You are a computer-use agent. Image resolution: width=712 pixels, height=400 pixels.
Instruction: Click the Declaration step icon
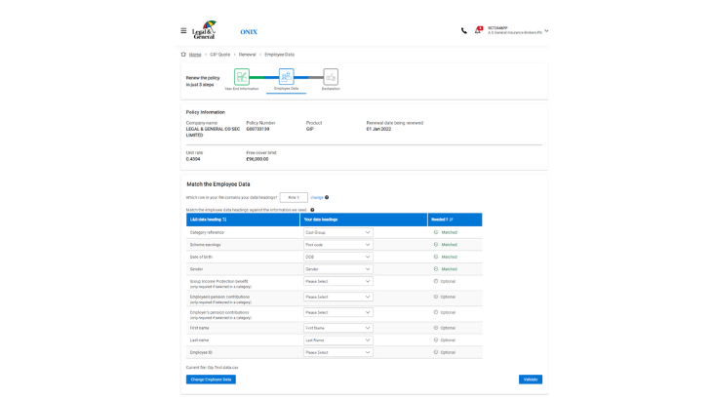coord(331,77)
